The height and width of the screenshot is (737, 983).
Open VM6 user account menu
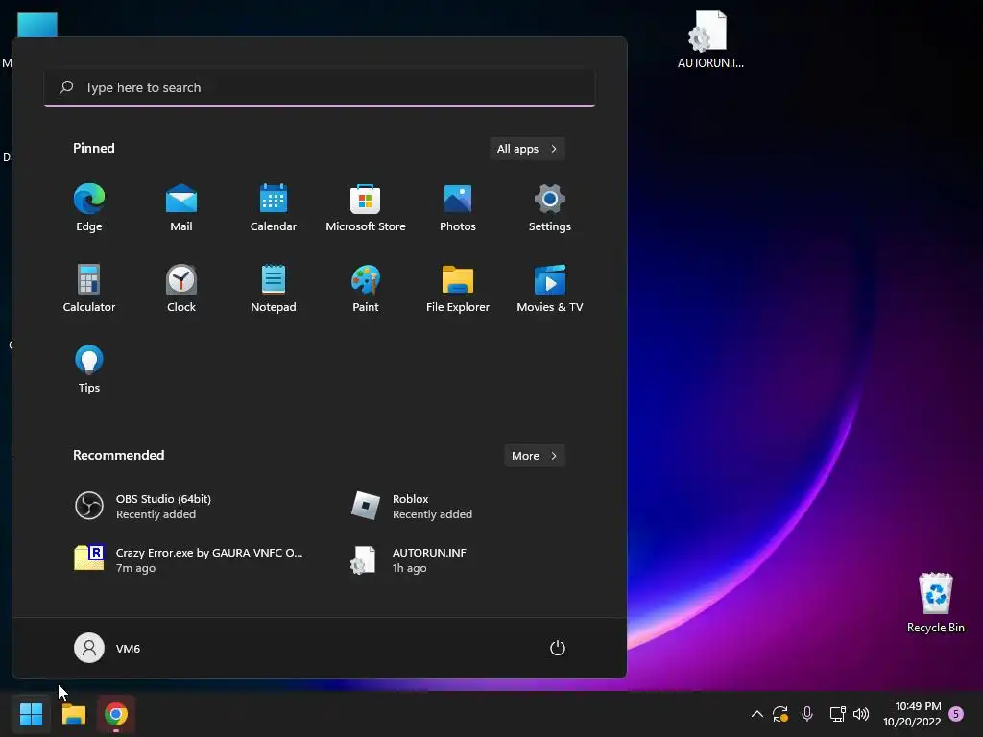coord(108,648)
